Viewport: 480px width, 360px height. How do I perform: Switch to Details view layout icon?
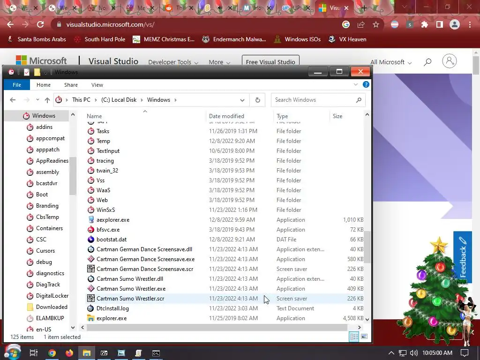click(354, 337)
